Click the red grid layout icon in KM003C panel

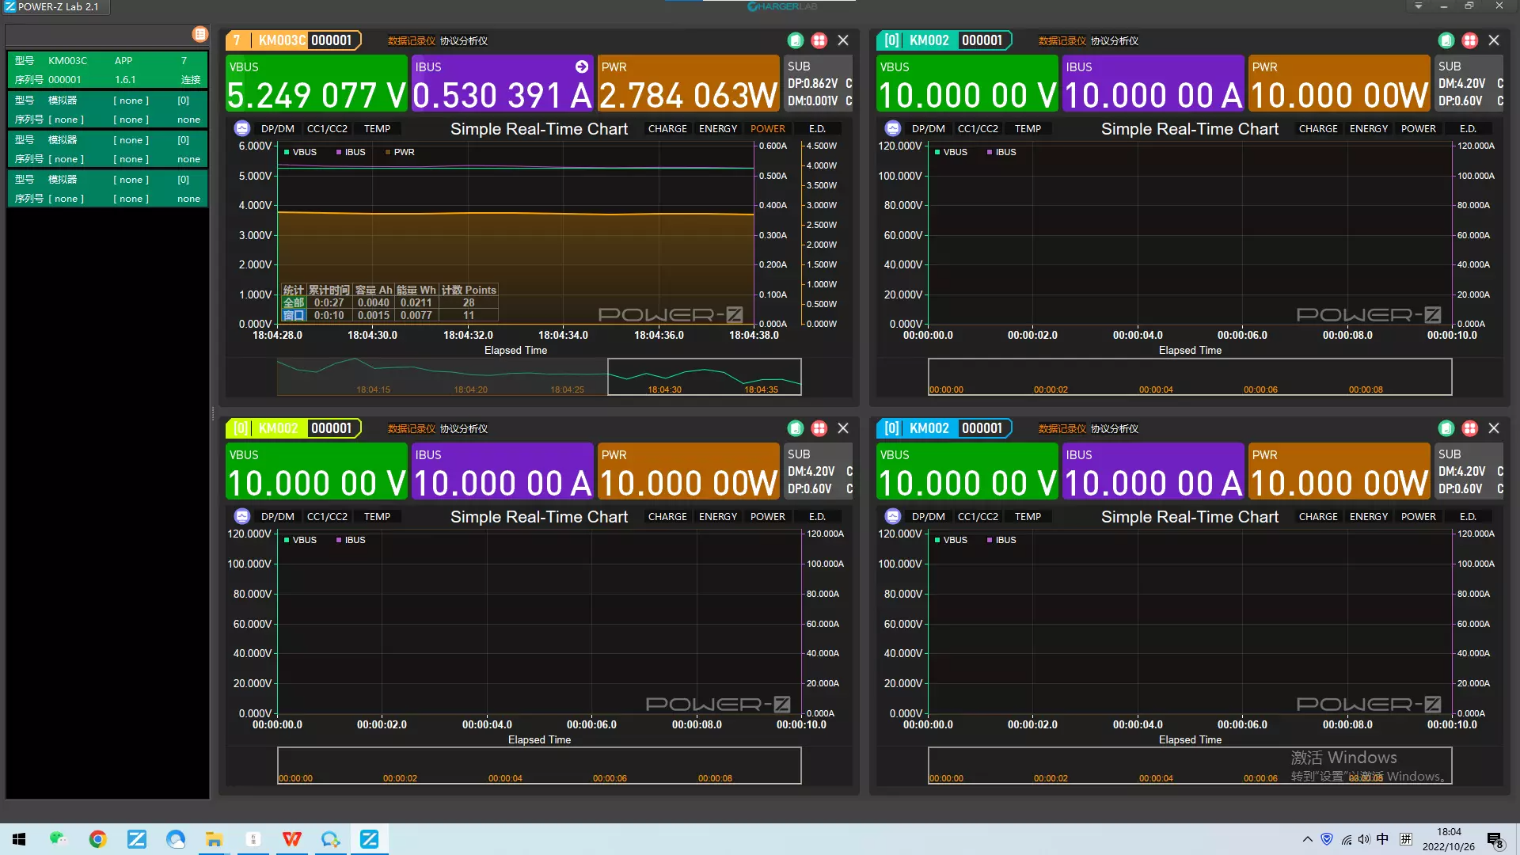(819, 40)
